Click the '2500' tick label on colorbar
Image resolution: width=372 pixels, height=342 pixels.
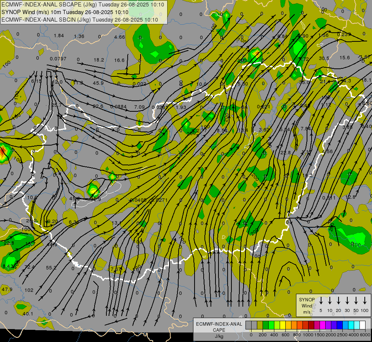(342, 335)
